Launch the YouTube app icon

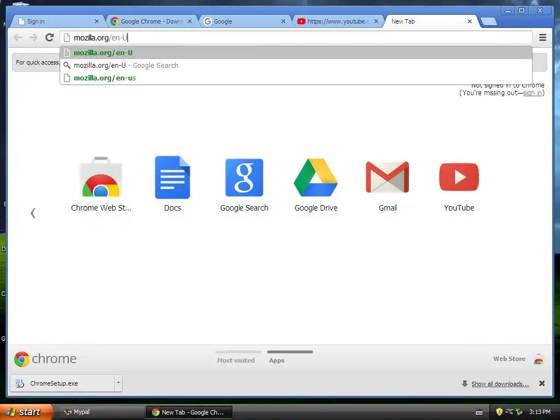(x=459, y=177)
